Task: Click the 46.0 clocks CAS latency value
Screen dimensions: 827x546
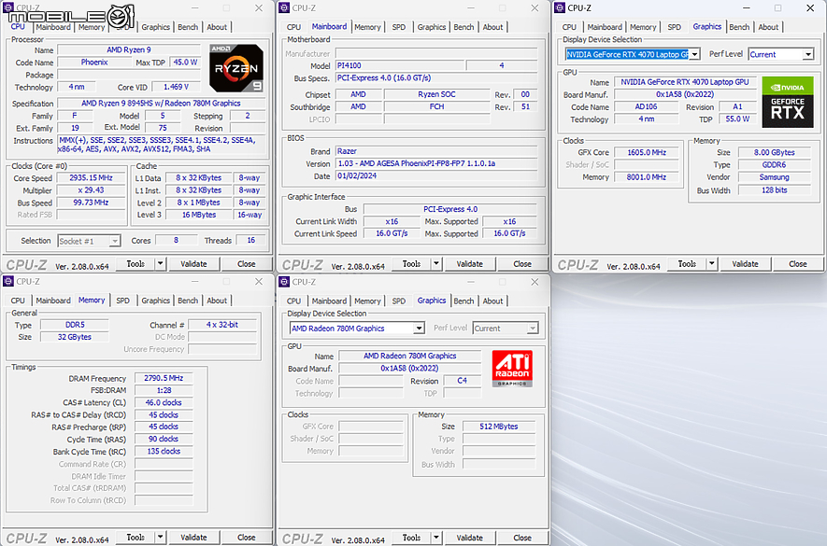Action: (164, 402)
